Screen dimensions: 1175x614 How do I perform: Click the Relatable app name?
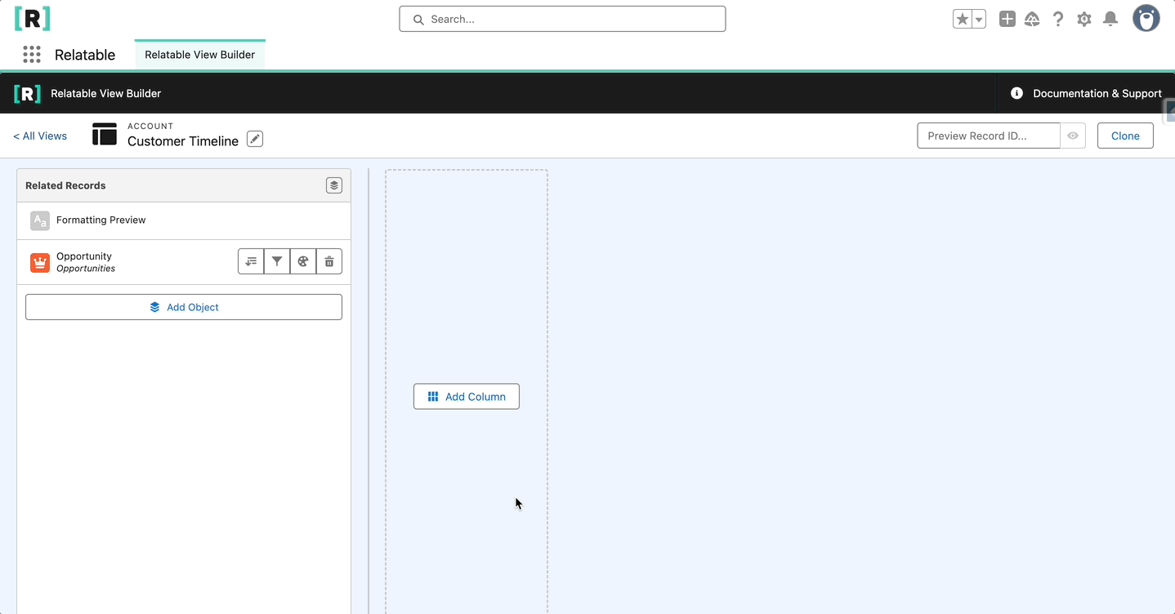pyautogui.click(x=85, y=55)
